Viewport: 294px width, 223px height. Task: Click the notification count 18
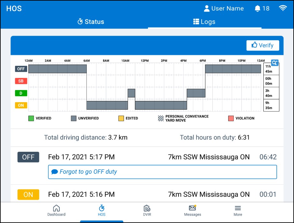pos(266,8)
